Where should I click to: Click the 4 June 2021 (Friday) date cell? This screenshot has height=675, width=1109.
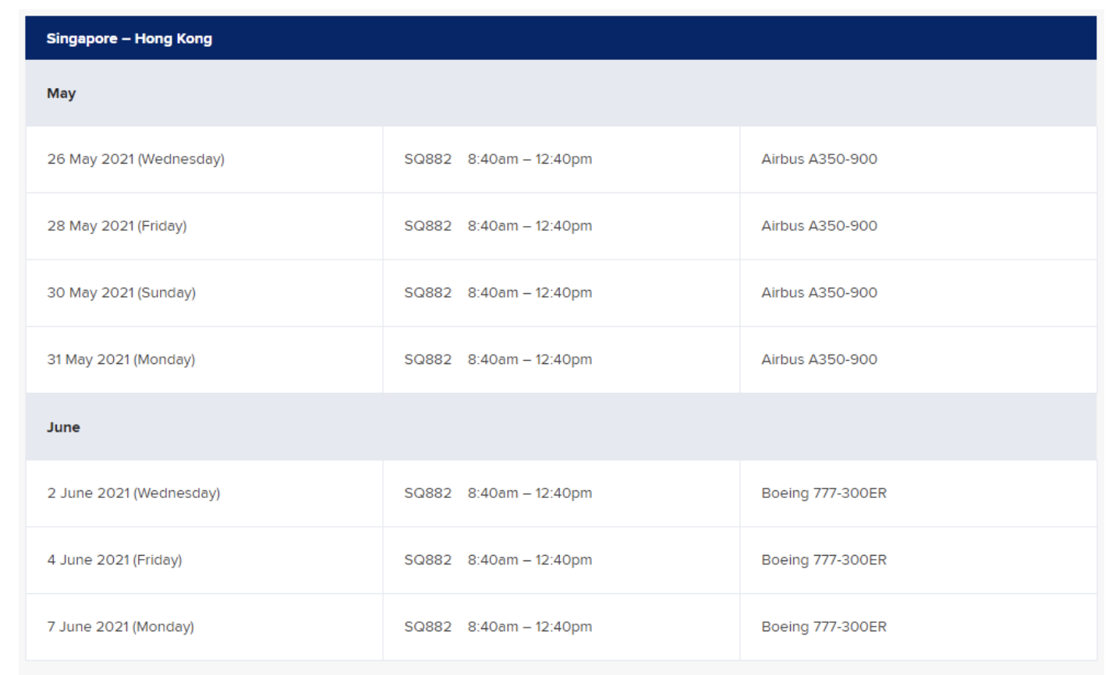coord(204,560)
